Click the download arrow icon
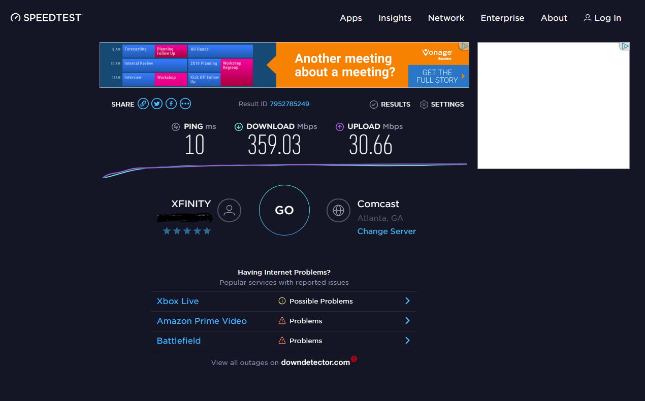Viewport: 645px width, 401px height. (x=238, y=127)
